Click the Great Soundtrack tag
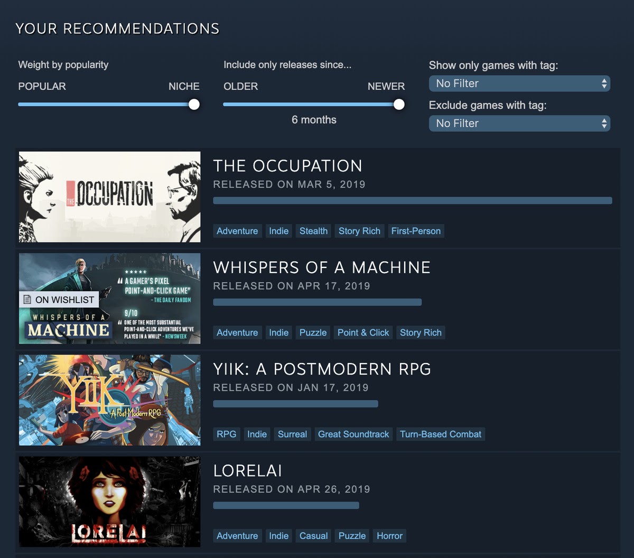 pyautogui.click(x=353, y=434)
